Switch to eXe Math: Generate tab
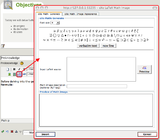160x140 pixels. pyautogui.click(x=49, y=14)
